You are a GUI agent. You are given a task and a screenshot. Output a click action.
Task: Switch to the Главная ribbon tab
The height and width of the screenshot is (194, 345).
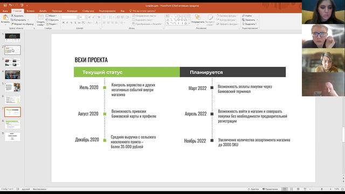pyautogui.click(x=18, y=11)
